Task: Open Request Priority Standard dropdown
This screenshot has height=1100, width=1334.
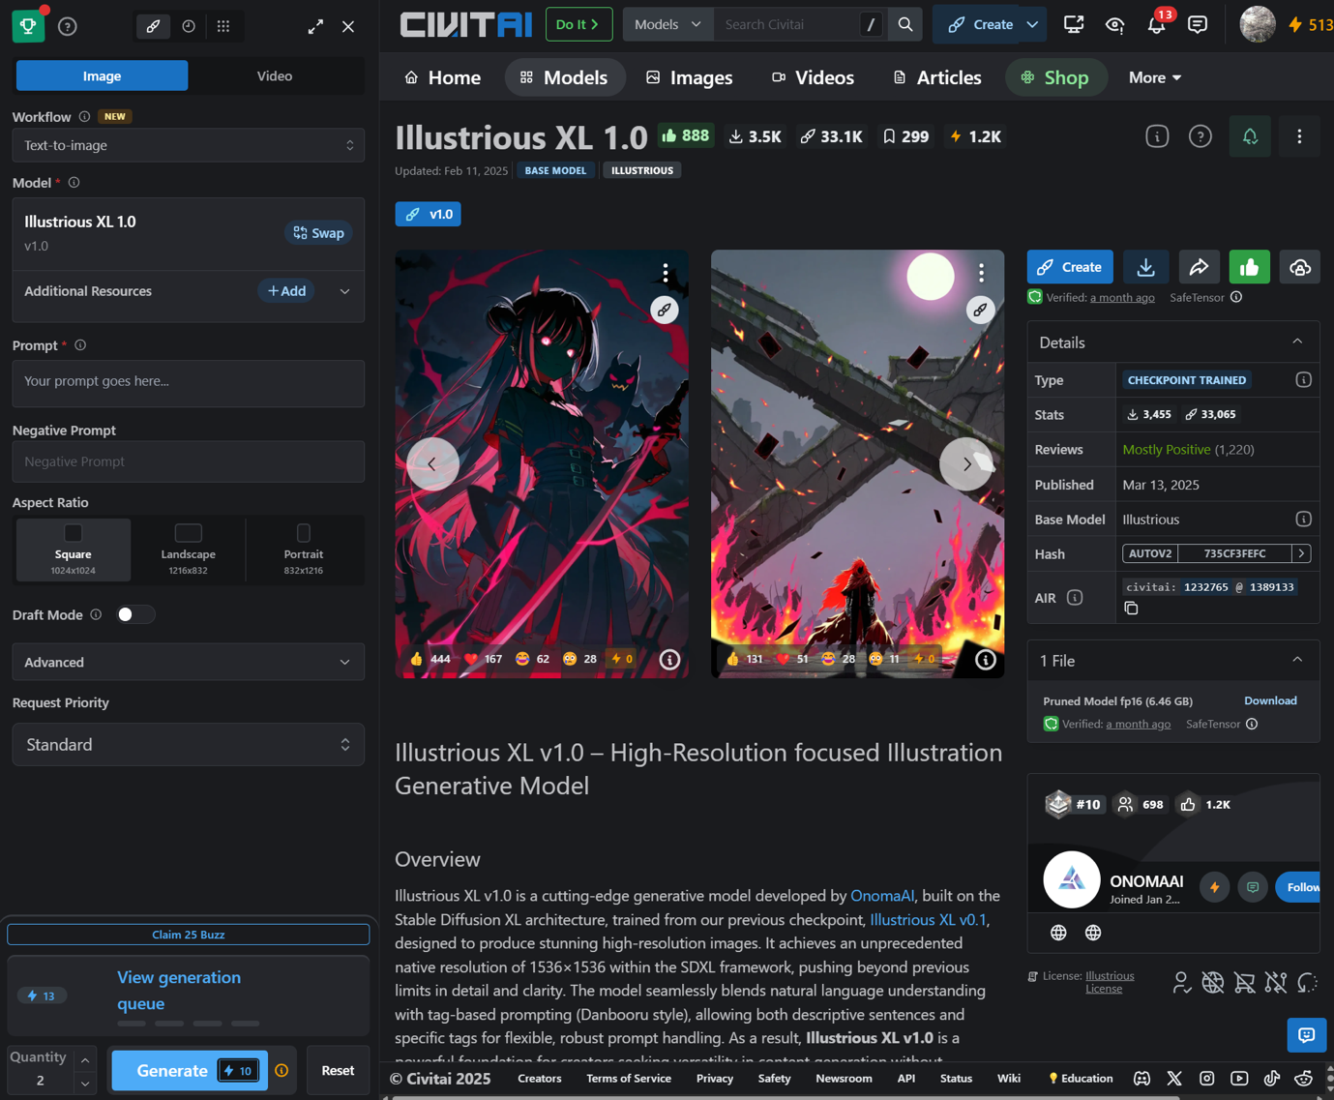Action: click(189, 744)
